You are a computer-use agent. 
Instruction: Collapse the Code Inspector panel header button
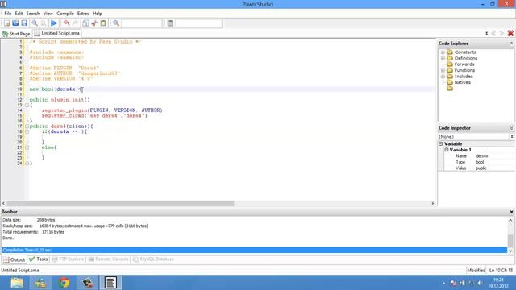pos(511,128)
